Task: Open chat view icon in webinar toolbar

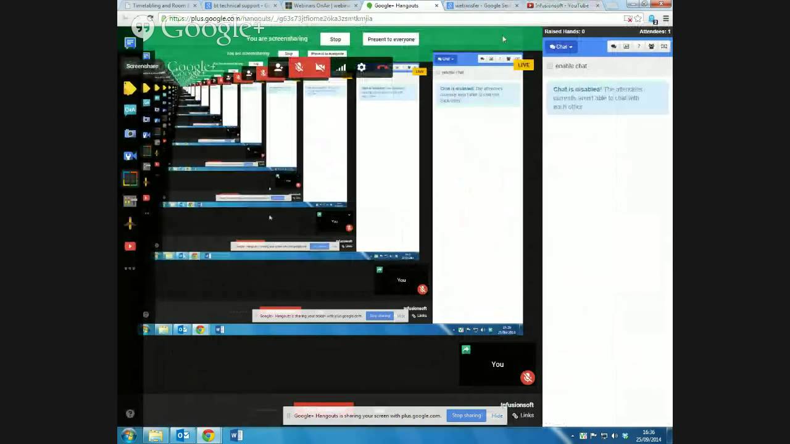Action: click(x=613, y=46)
